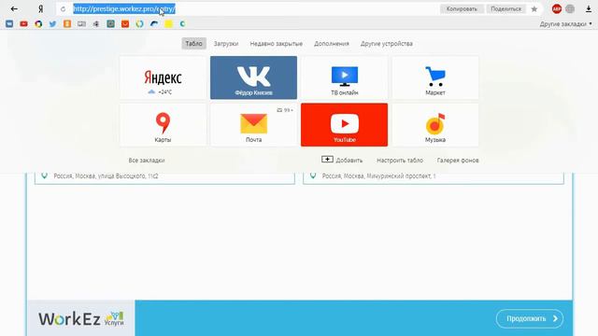Reload the page with the refresh icon

[63, 8]
